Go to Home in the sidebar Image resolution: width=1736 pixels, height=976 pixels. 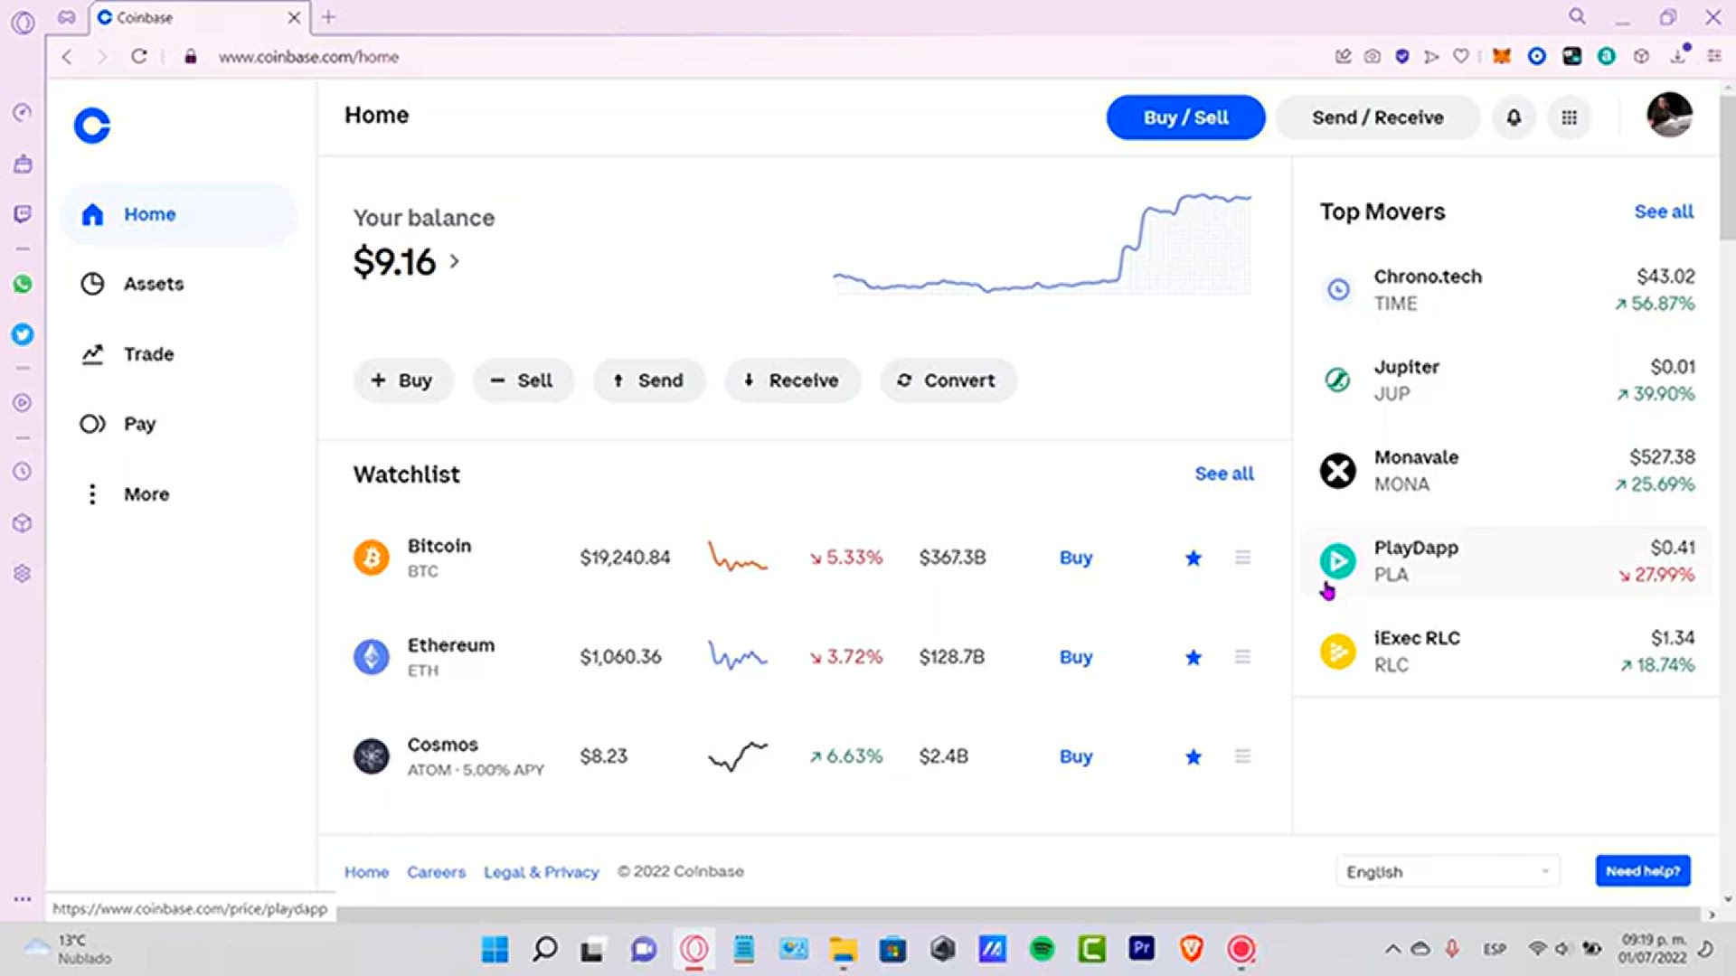[179, 214]
